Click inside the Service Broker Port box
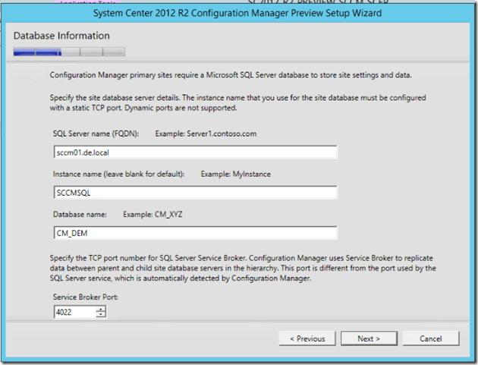Screen dimensions: 478x365 [x=74, y=312]
